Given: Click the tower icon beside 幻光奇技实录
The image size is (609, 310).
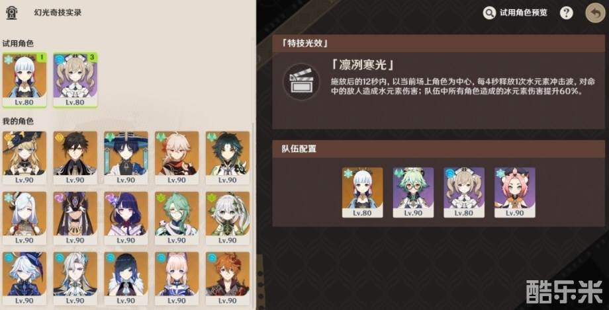Looking at the screenshot, I should pos(11,13).
